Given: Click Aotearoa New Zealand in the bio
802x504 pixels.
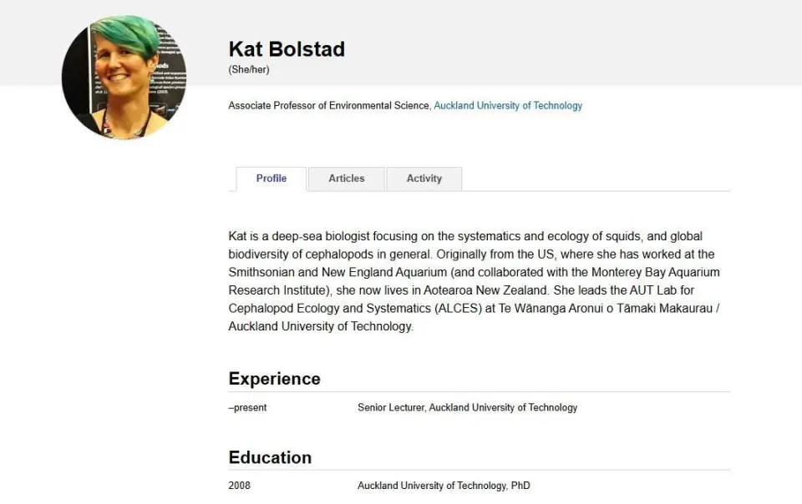Looking at the screenshot, I should pyautogui.click(x=486, y=290).
